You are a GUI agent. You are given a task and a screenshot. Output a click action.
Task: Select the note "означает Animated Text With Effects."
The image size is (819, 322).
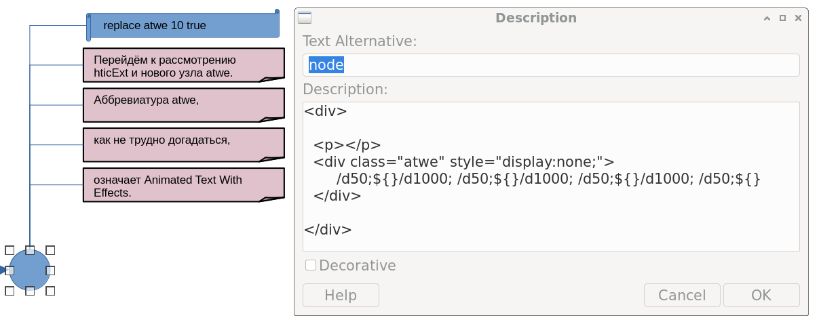[183, 185]
